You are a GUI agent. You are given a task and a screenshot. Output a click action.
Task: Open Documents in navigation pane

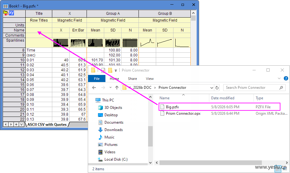110,122
